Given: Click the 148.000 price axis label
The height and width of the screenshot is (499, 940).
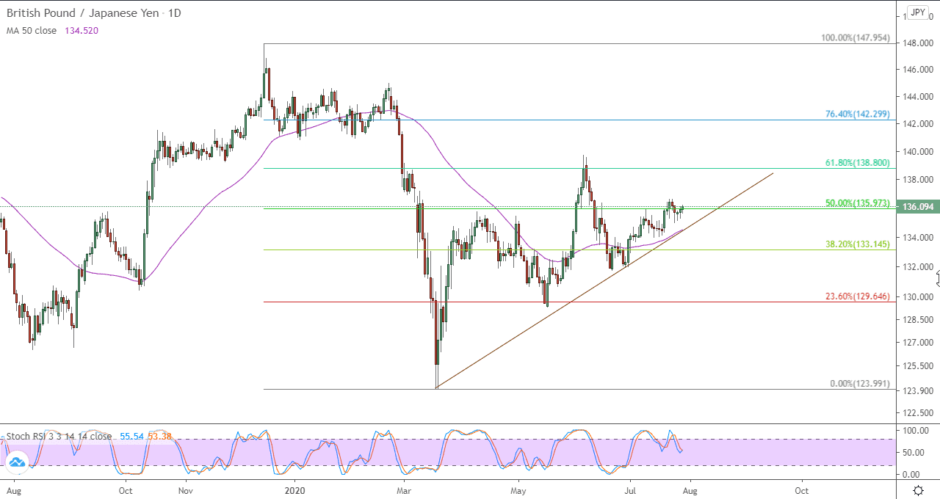Looking at the screenshot, I should (x=918, y=43).
